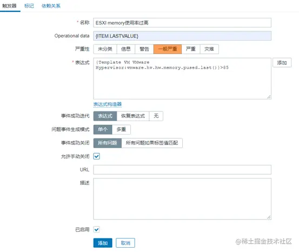Open the 标记 tab

[29, 6]
